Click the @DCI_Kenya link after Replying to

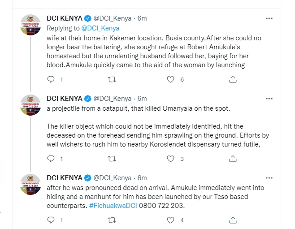tap(100, 28)
